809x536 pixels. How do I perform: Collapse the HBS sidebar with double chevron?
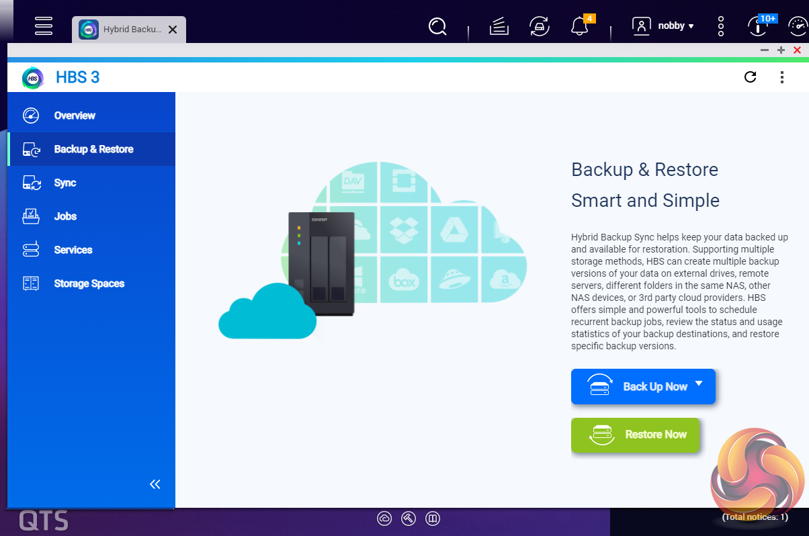point(155,484)
